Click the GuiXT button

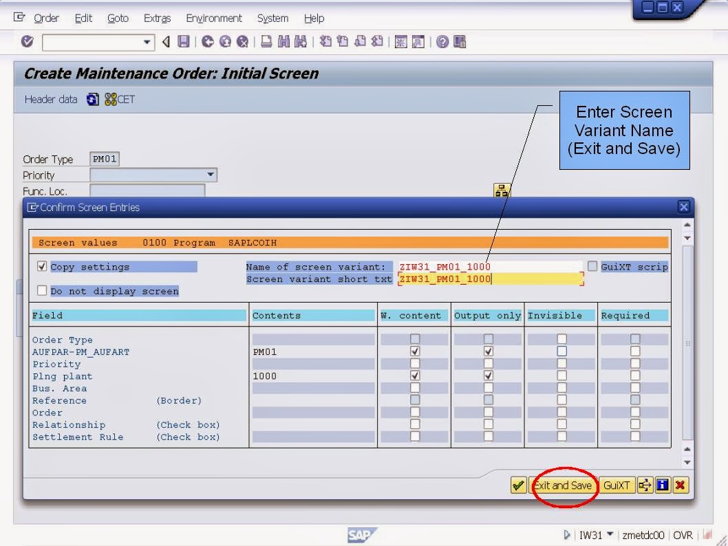tap(617, 485)
